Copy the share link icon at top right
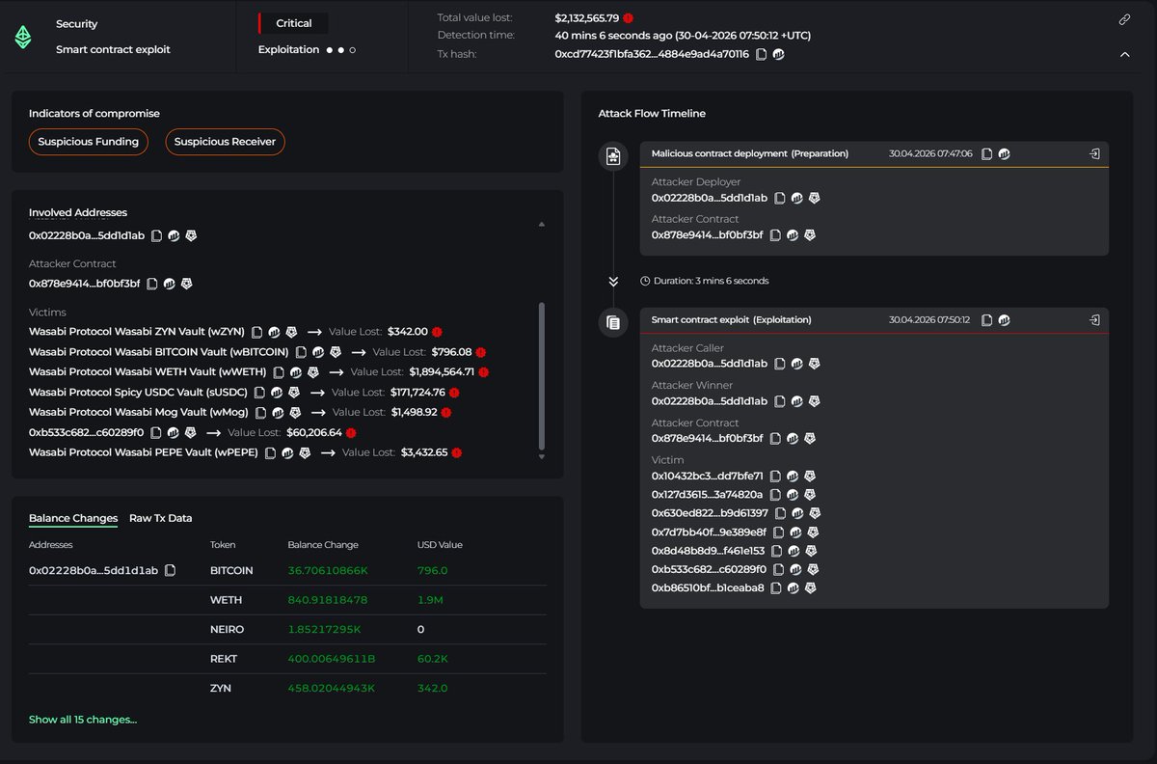Screen dimensions: 1157x764 [1124, 19]
